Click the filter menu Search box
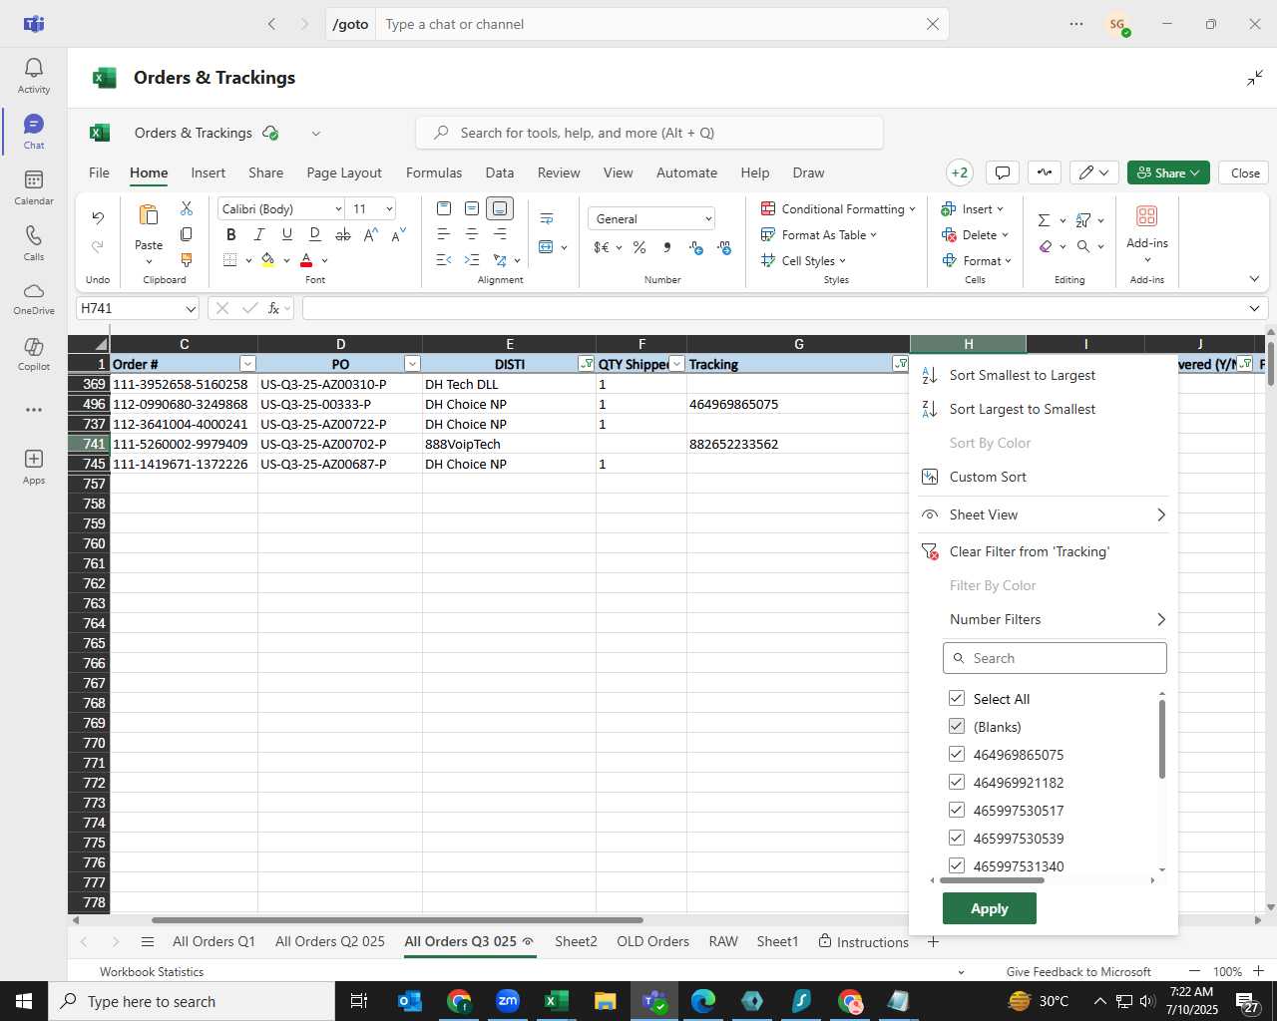This screenshot has height=1021, width=1277. coord(1055,658)
